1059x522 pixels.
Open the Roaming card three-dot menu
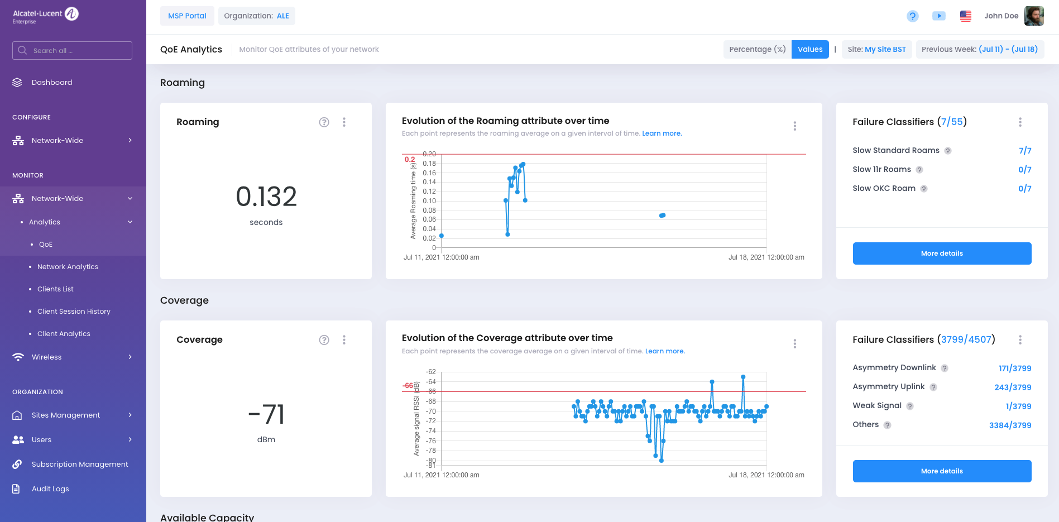(344, 122)
